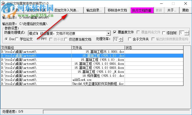Select row TArch6.5天正建筑软件实例教程.doc

click(x=92, y=84)
